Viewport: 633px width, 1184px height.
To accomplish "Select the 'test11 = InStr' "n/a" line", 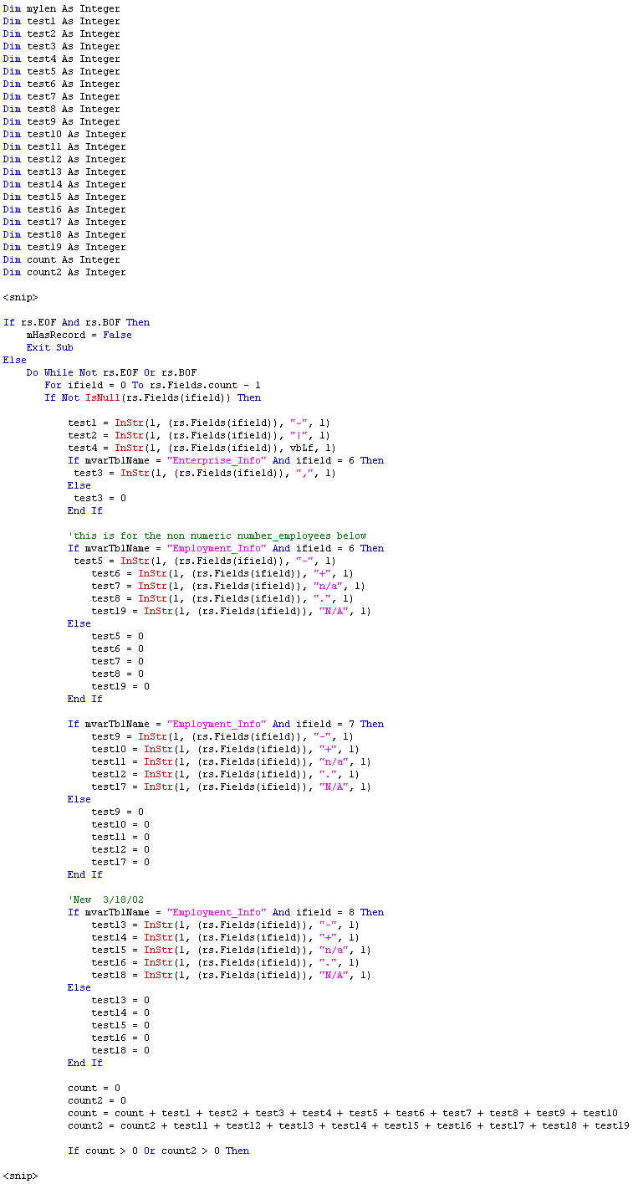I will (232, 761).
